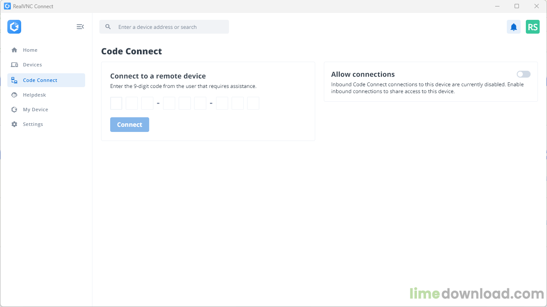Enable the Allow connections toggle
The height and width of the screenshot is (307, 547).
(523, 74)
